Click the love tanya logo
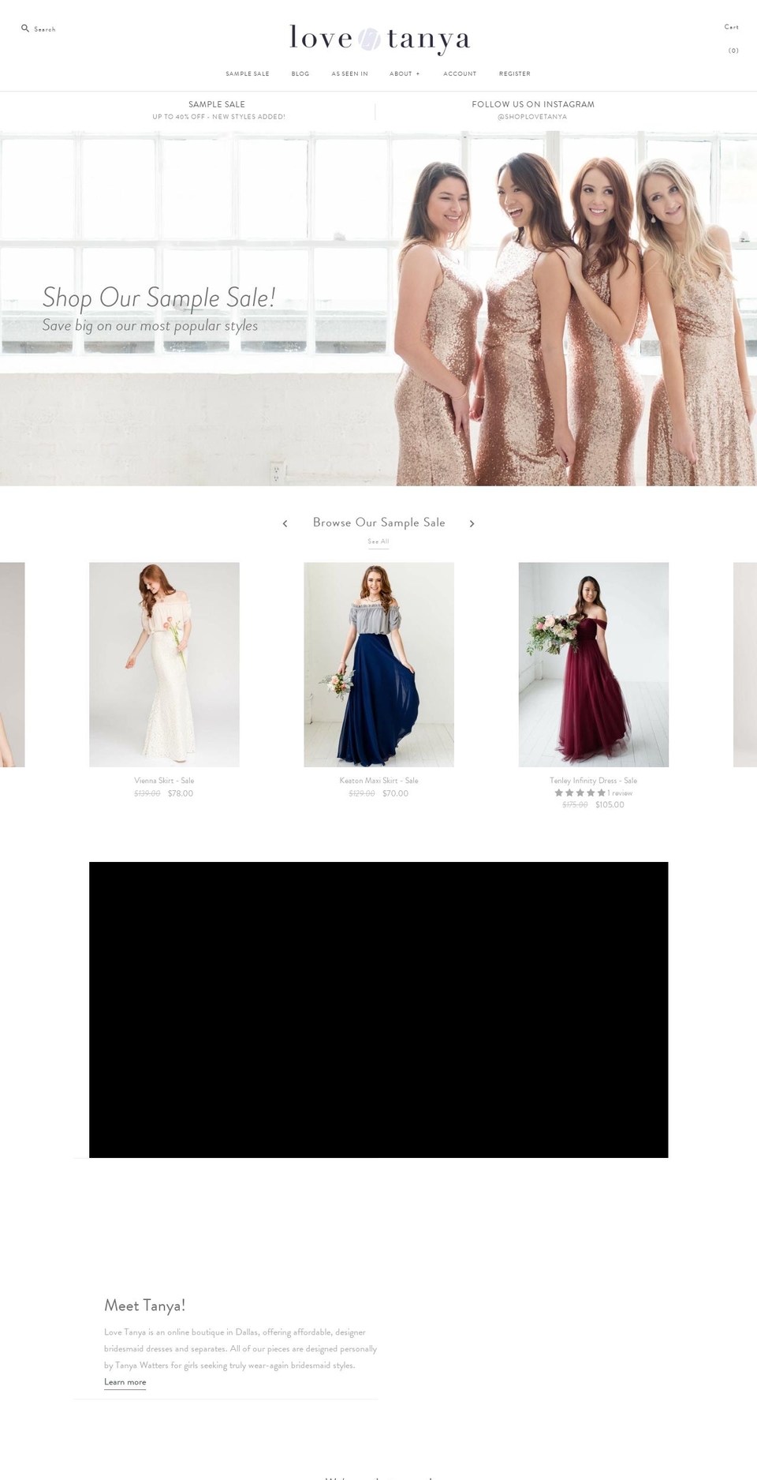This screenshot has height=1480, width=757. [379, 39]
